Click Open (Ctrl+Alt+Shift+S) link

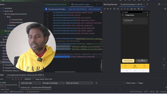pyautogui.click(x=77, y=9)
